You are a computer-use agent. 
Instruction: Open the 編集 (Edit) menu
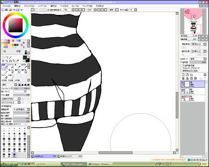pyautogui.click(x=17, y=6)
